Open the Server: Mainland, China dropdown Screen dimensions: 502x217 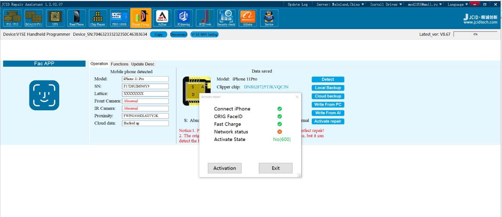click(x=340, y=4)
